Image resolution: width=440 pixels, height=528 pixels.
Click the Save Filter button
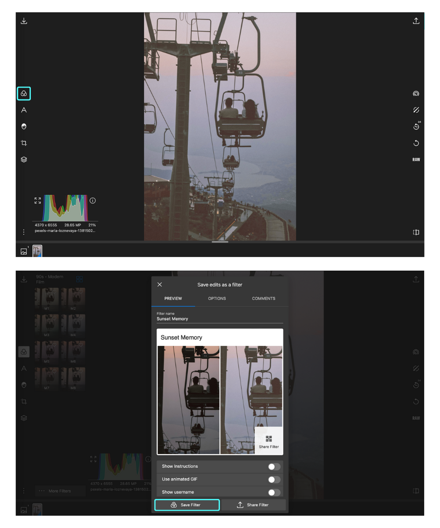pyautogui.click(x=187, y=505)
